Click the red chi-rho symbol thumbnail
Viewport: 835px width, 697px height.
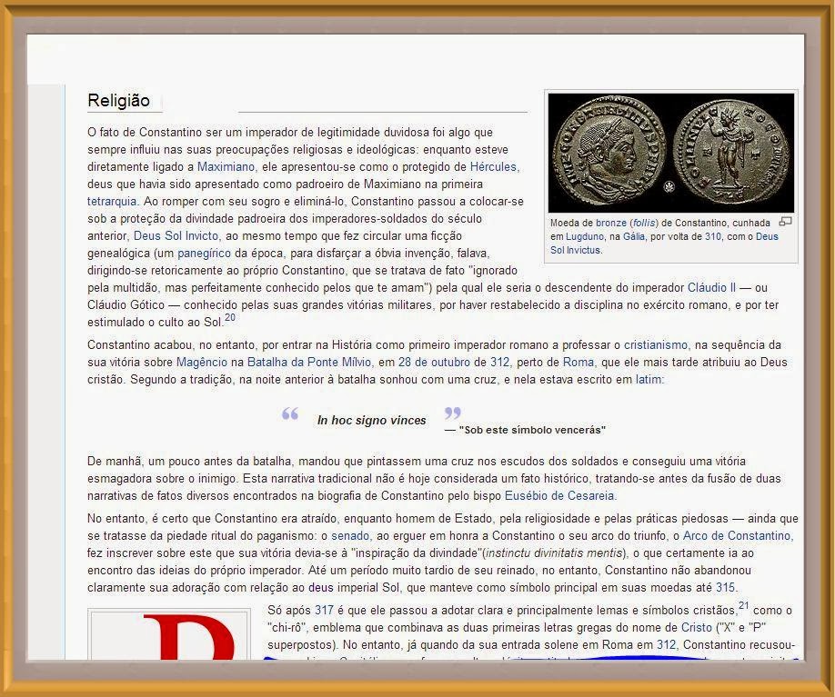click(x=169, y=635)
